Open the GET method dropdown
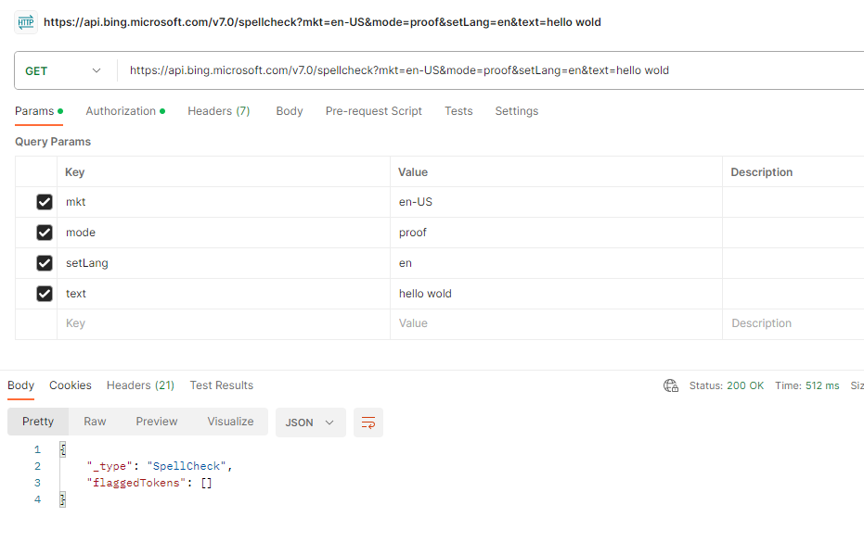The width and height of the screenshot is (864, 555). point(96,70)
